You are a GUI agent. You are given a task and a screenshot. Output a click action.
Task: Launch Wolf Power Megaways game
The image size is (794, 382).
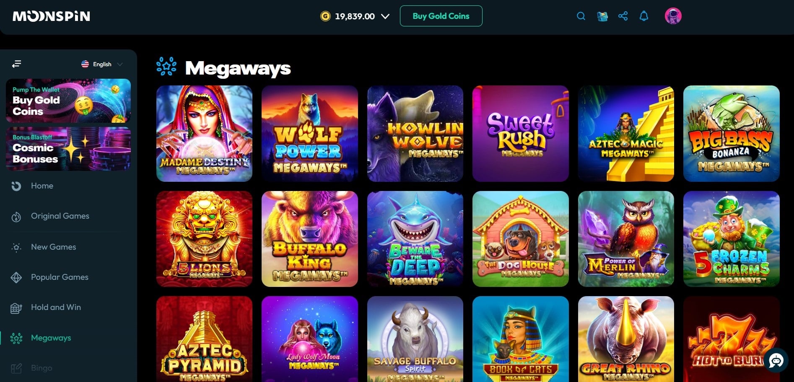[310, 134]
